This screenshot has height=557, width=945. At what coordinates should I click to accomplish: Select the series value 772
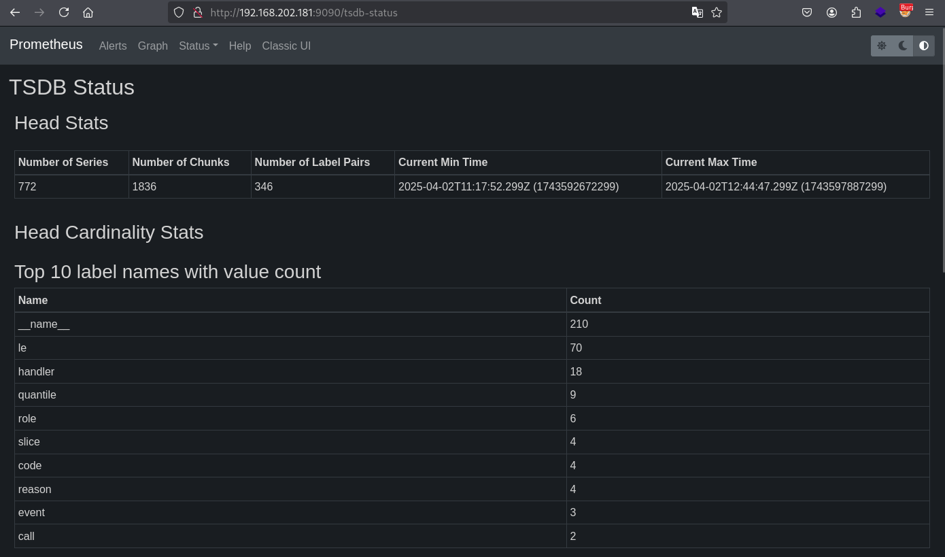pos(27,186)
